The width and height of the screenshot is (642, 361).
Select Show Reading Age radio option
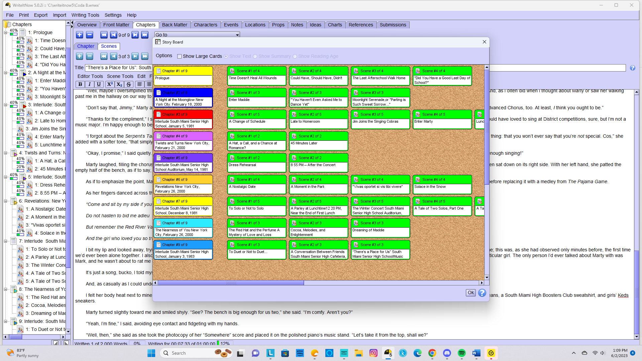295,56
